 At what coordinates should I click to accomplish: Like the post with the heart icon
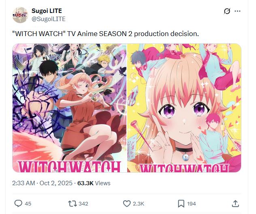tap(127, 203)
